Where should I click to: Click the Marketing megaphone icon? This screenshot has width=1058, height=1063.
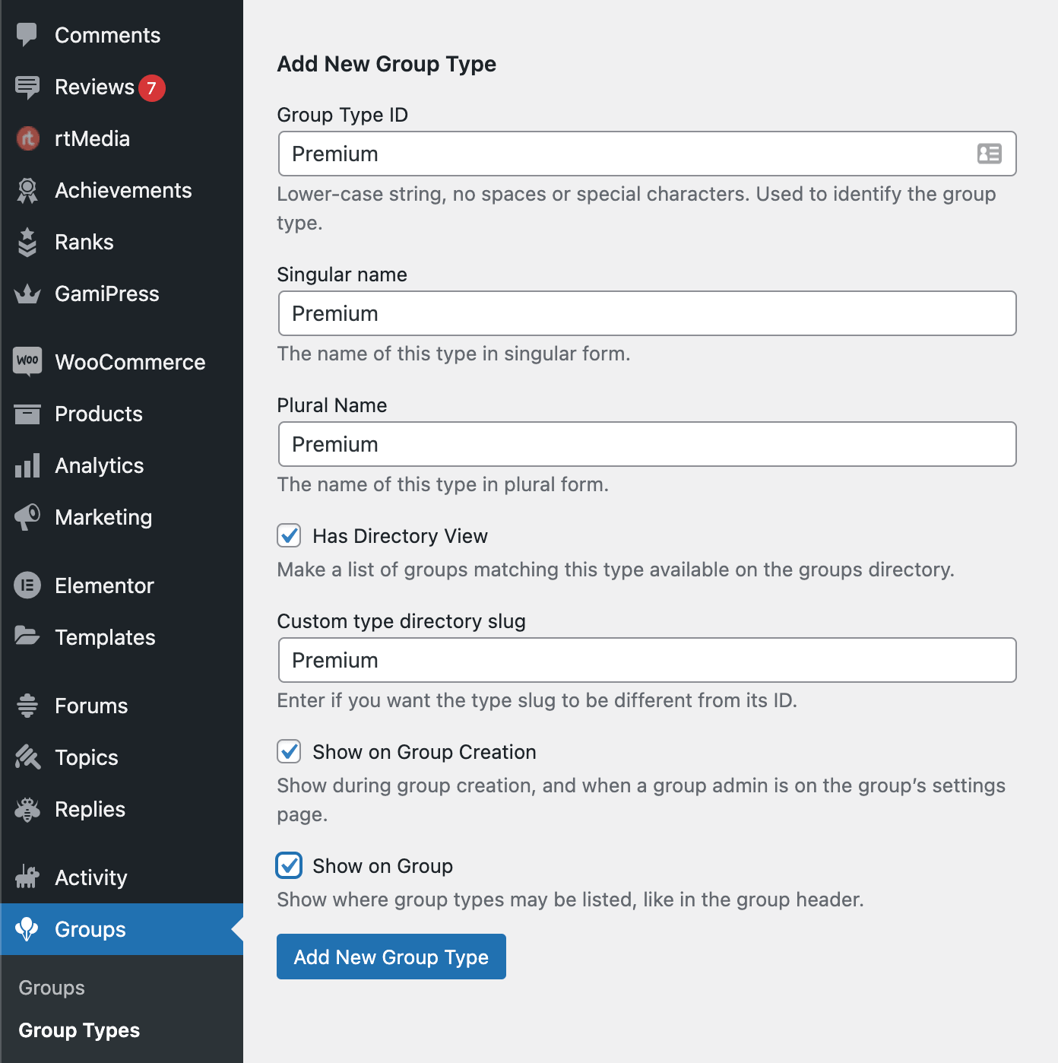point(27,517)
